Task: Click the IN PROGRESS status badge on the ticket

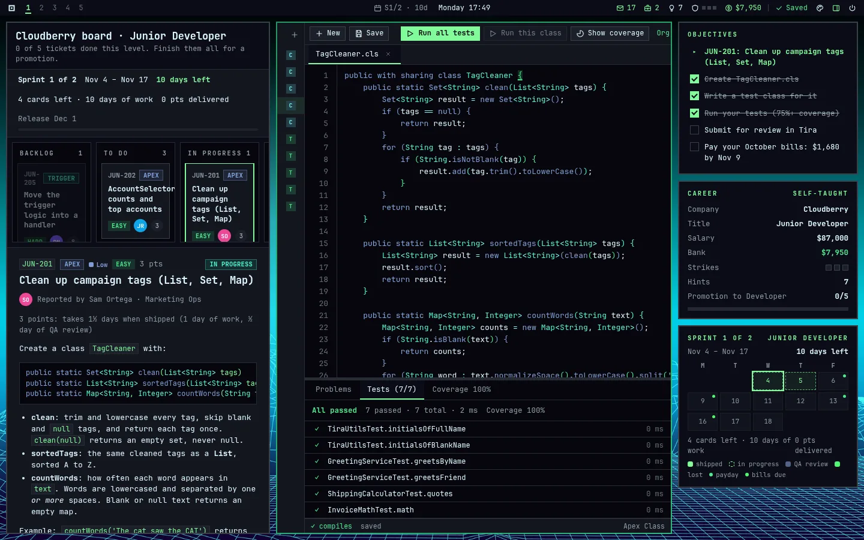Action: click(231, 265)
